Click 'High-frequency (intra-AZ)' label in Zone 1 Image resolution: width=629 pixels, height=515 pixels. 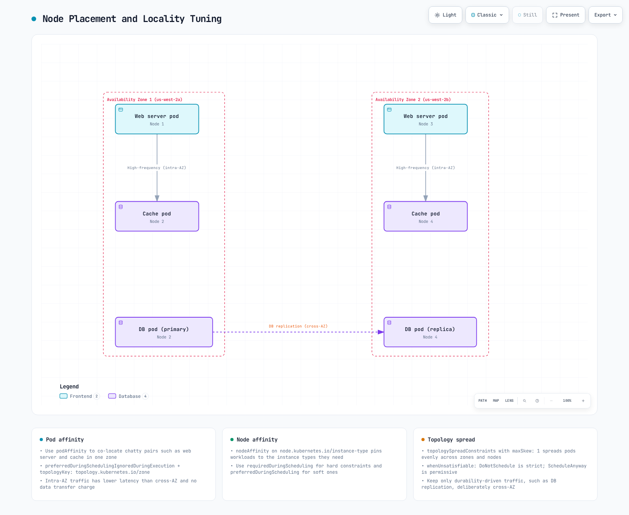pyautogui.click(x=156, y=168)
